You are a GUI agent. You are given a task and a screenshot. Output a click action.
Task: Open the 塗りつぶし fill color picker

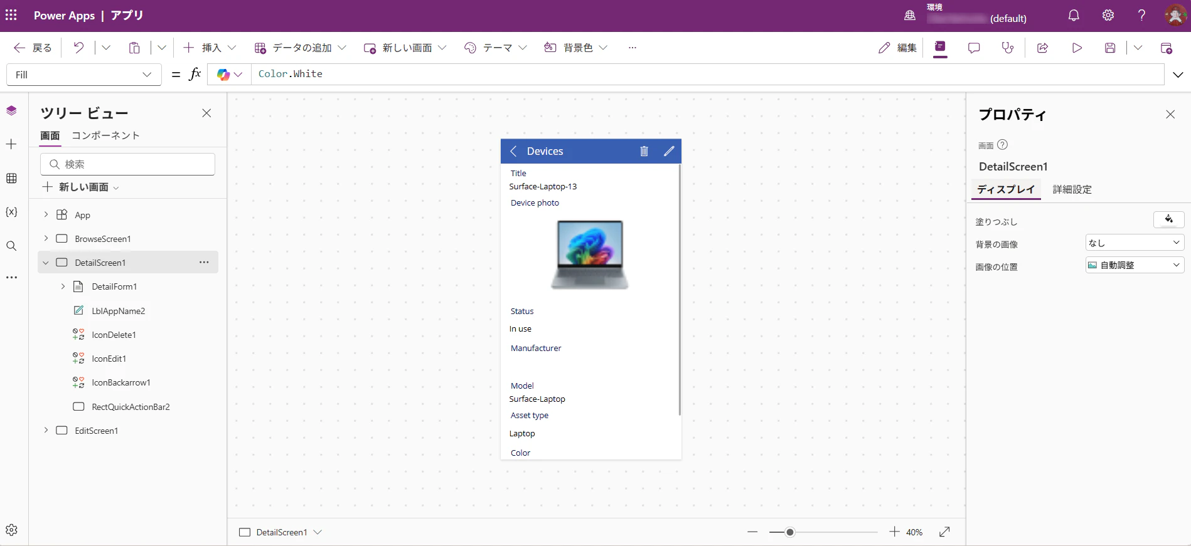1168,219
